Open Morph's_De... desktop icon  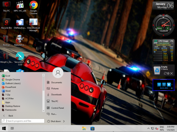click(6, 58)
